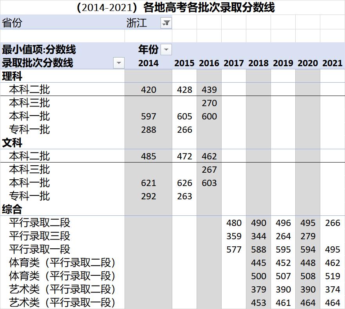Select the 本科一批 row under 理科
345x309 pixels.
pos(29,116)
